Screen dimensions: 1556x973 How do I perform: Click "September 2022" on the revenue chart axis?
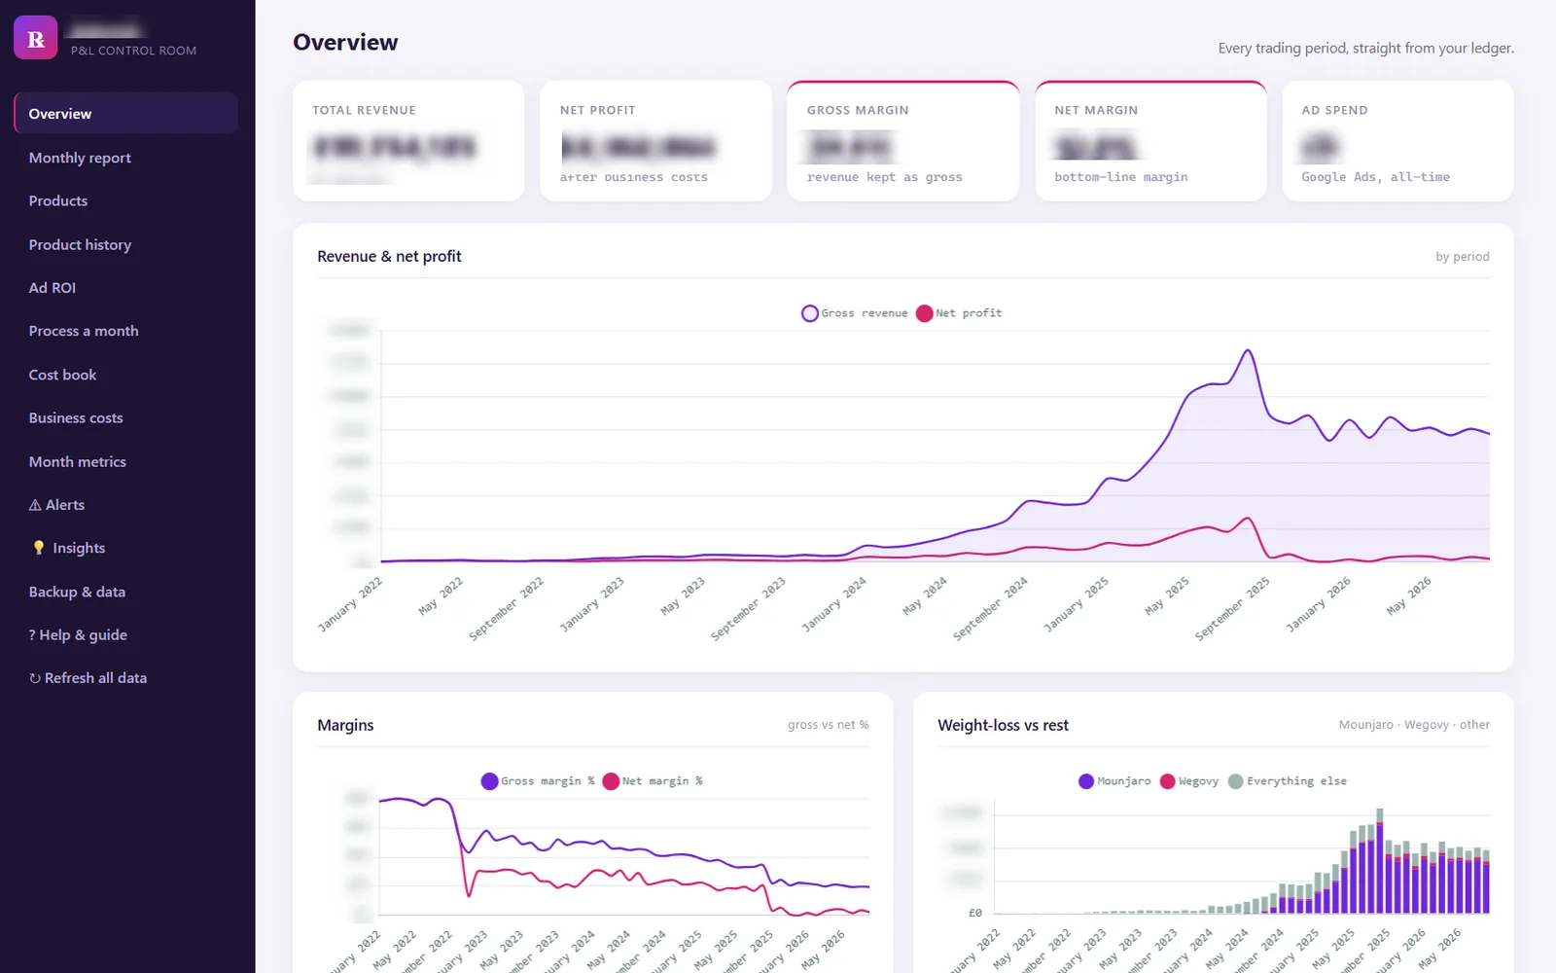click(506, 609)
